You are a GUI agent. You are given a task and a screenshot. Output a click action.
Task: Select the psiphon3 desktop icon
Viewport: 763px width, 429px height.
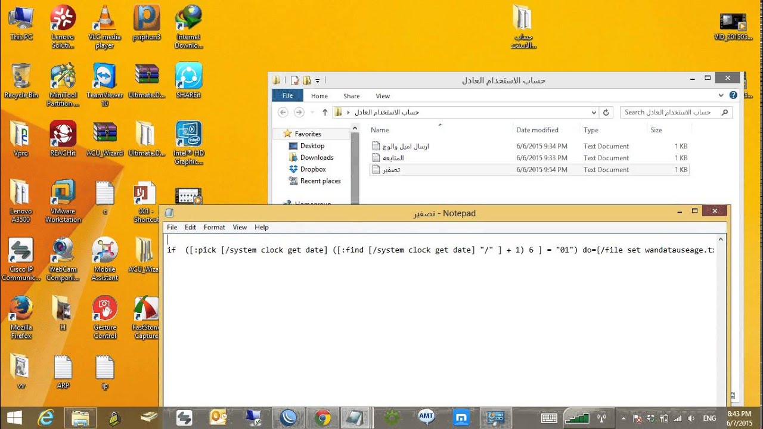click(146, 24)
